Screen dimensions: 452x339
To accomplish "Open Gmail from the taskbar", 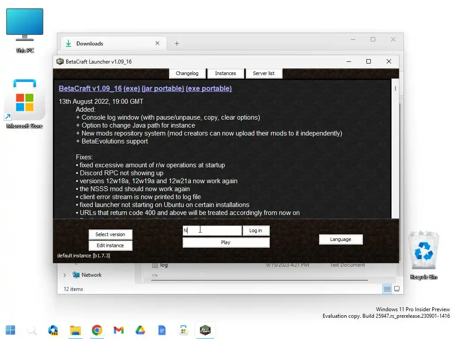I will click(118, 330).
